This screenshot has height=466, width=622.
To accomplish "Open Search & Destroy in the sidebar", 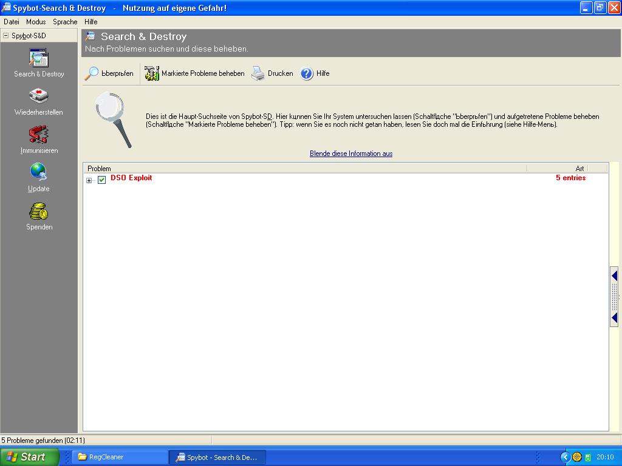I will 39,59.
